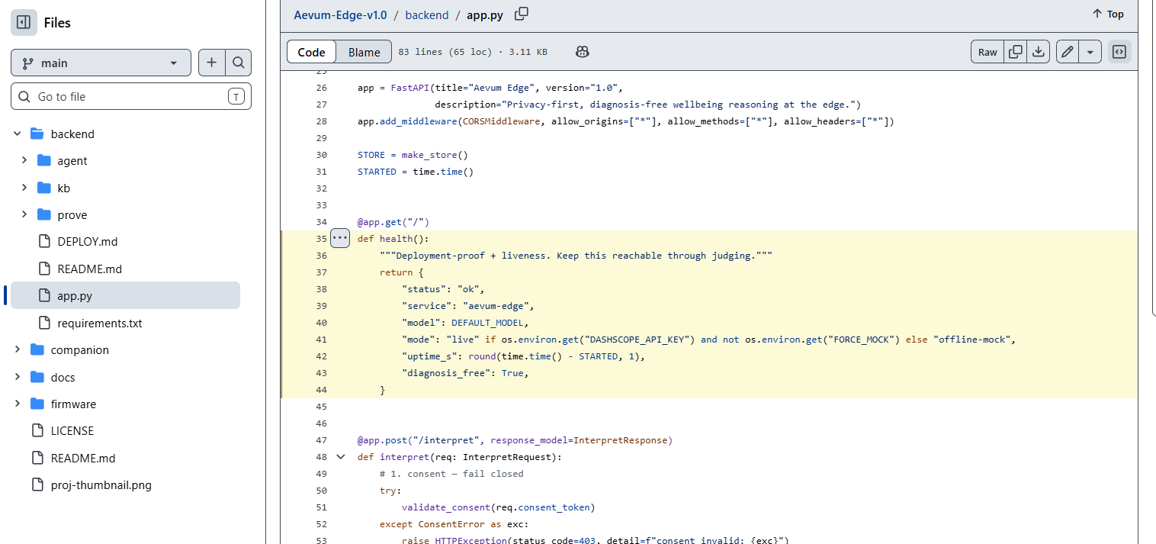The width and height of the screenshot is (1156, 544).
Task: Switch to the Code tab
Action: click(x=311, y=52)
